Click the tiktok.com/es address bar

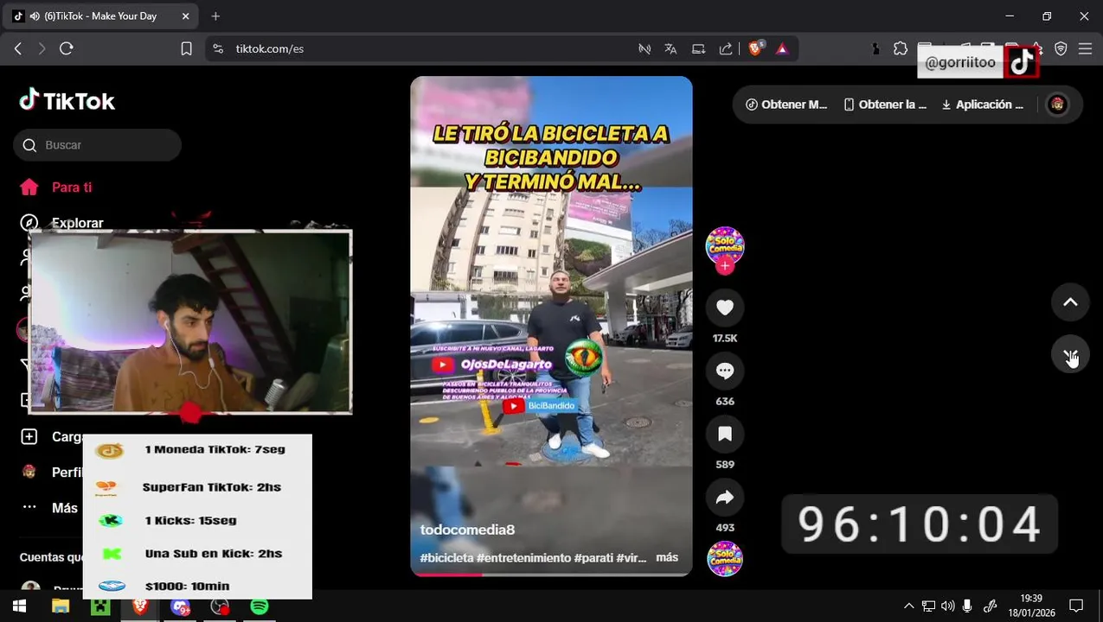270,48
